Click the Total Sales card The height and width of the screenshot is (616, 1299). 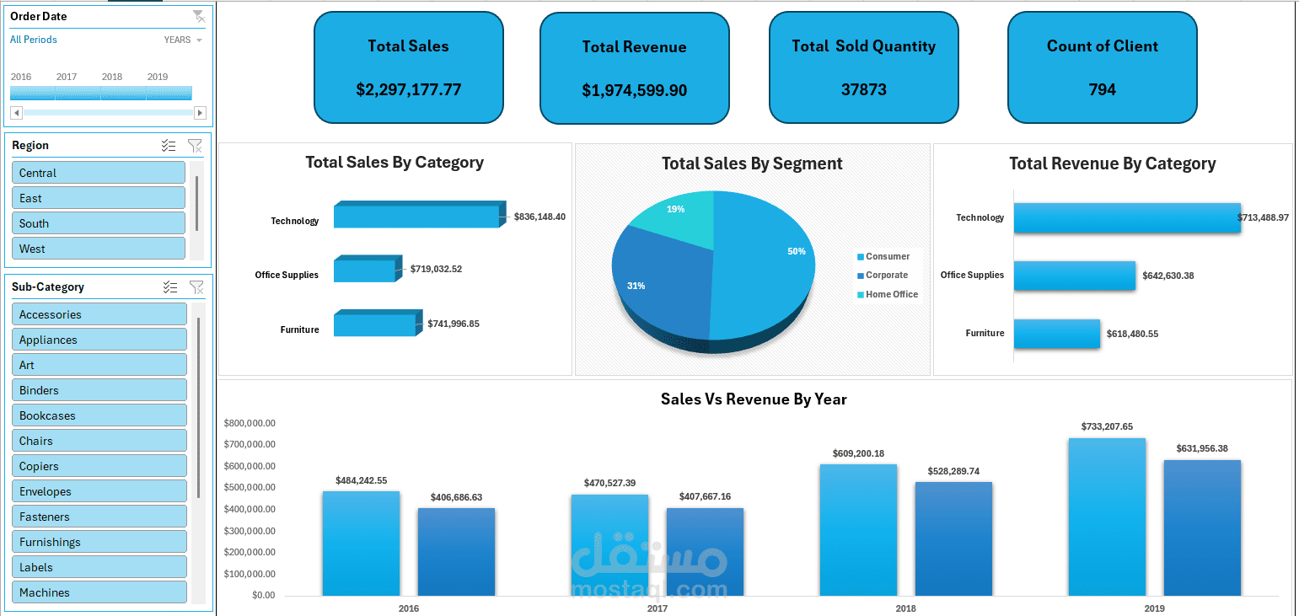click(x=409, y=67)
